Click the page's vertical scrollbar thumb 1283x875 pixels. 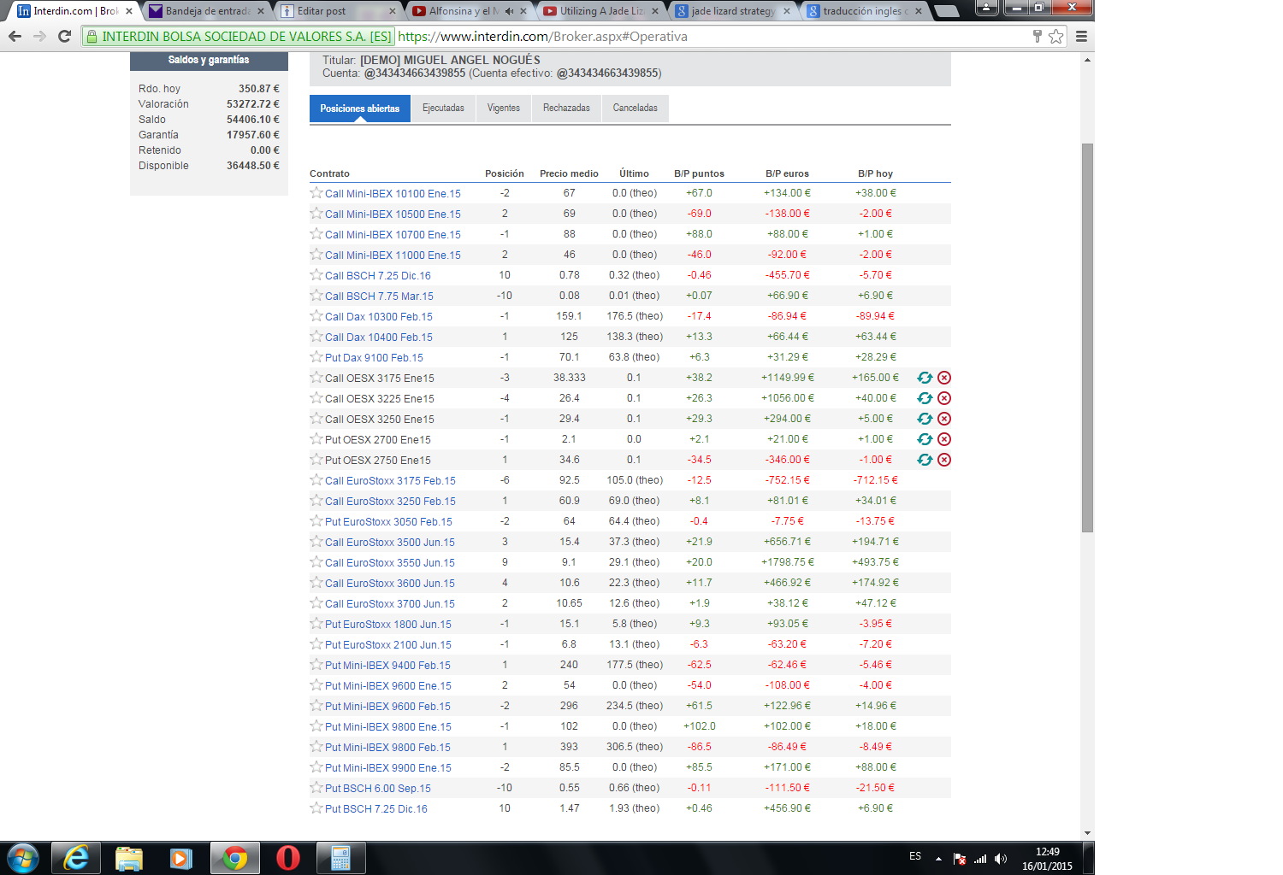pyautogui.click(x=1087, y=338)
